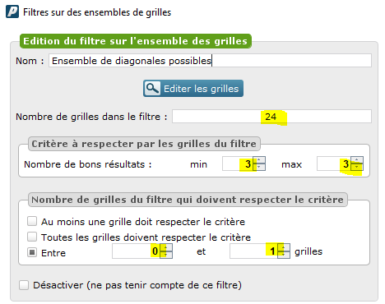This screenshot has height=304, width=385.
Task: Check Au moins une grille doit respecter
Action: point(32,221)
